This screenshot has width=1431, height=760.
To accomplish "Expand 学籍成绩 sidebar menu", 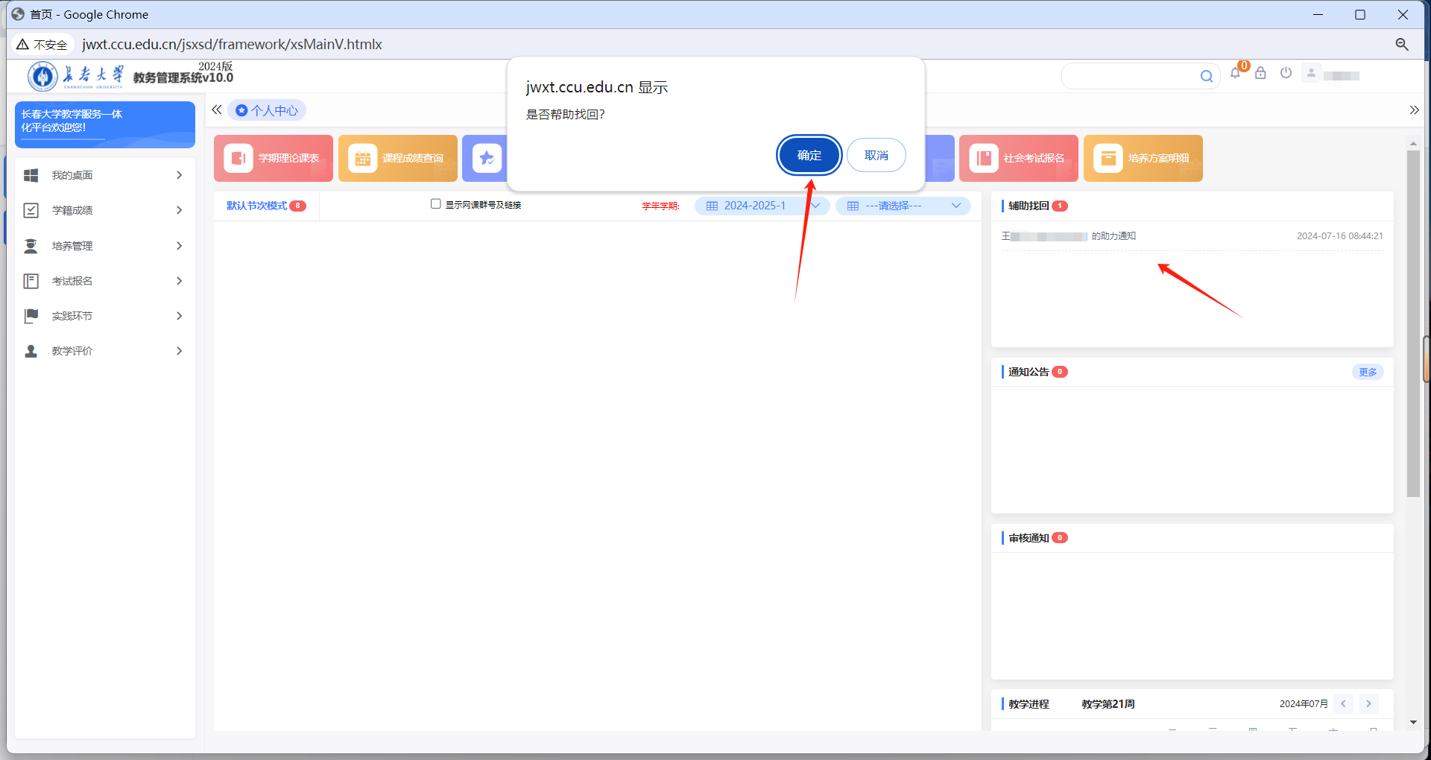I will click(104, 210).
